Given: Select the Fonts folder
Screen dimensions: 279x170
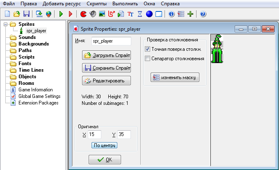Looking at the screenshot, I should (x=25, y=63).
